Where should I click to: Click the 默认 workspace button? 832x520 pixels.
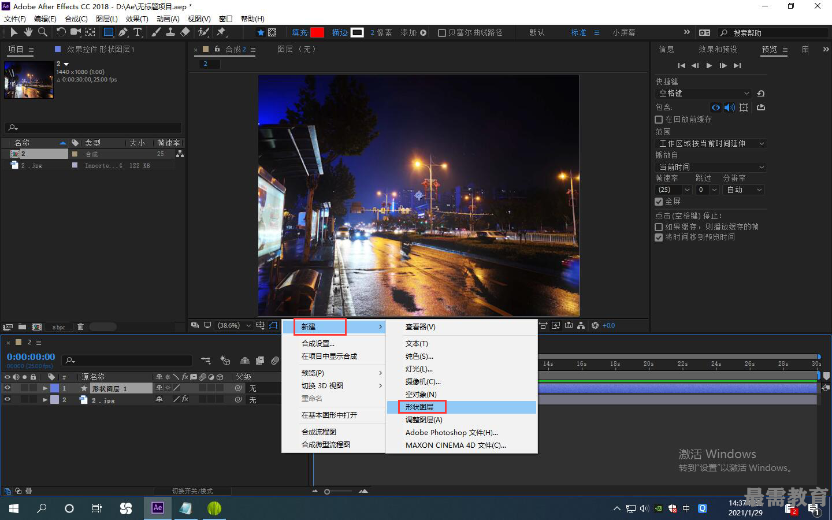click(537, 32)
